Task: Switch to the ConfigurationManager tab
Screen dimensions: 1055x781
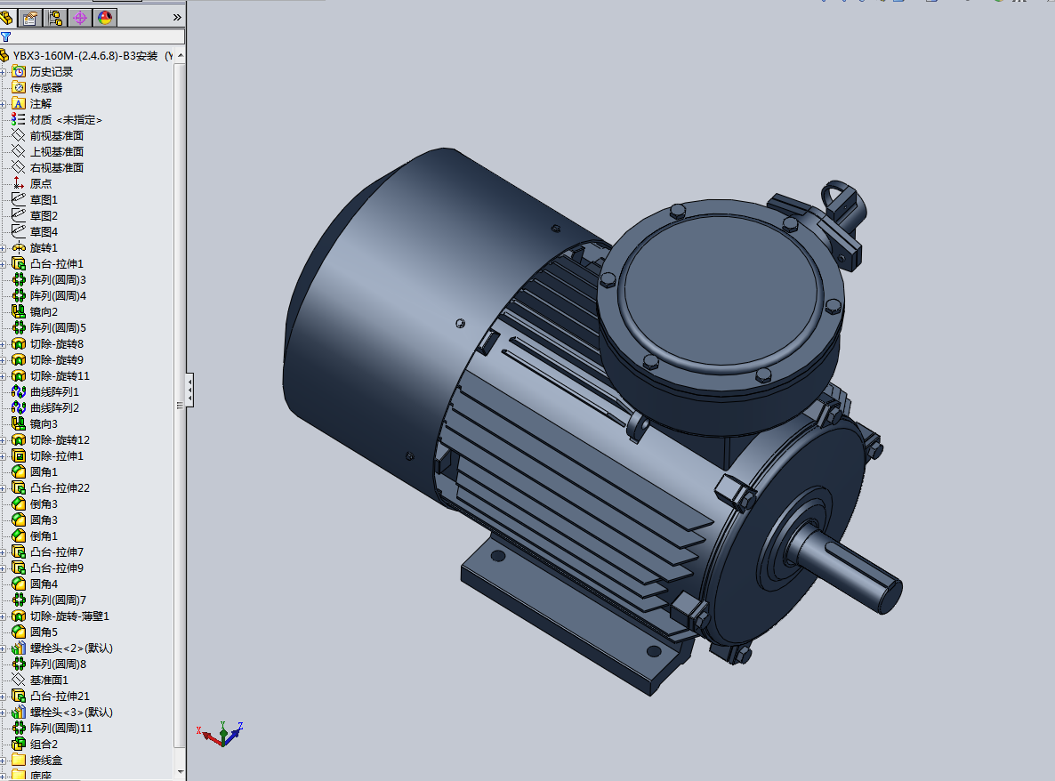Action: pos(55,17)
